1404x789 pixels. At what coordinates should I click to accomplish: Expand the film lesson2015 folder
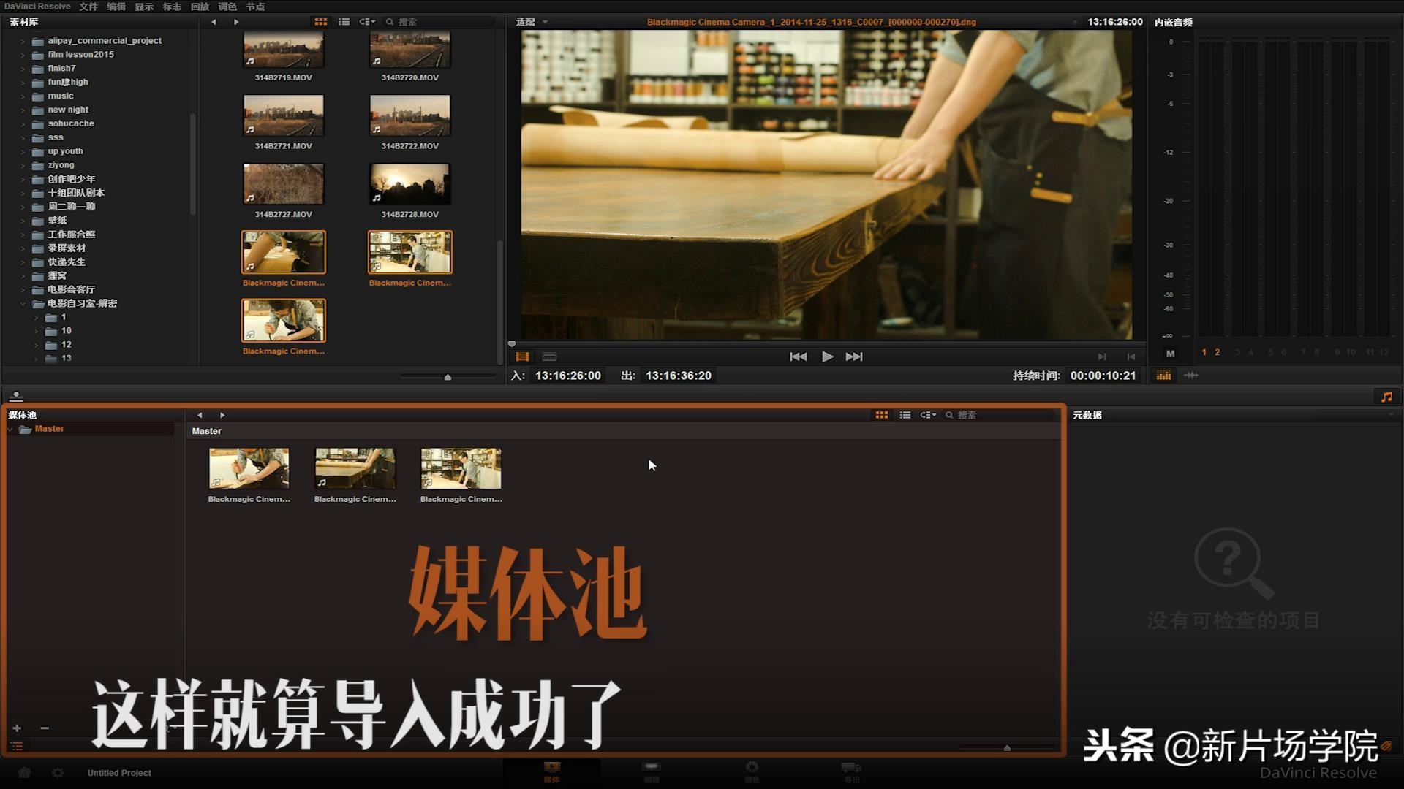click(22, 55)
